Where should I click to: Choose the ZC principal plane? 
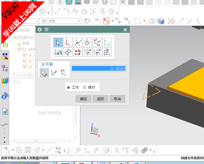tap(64, 73)
